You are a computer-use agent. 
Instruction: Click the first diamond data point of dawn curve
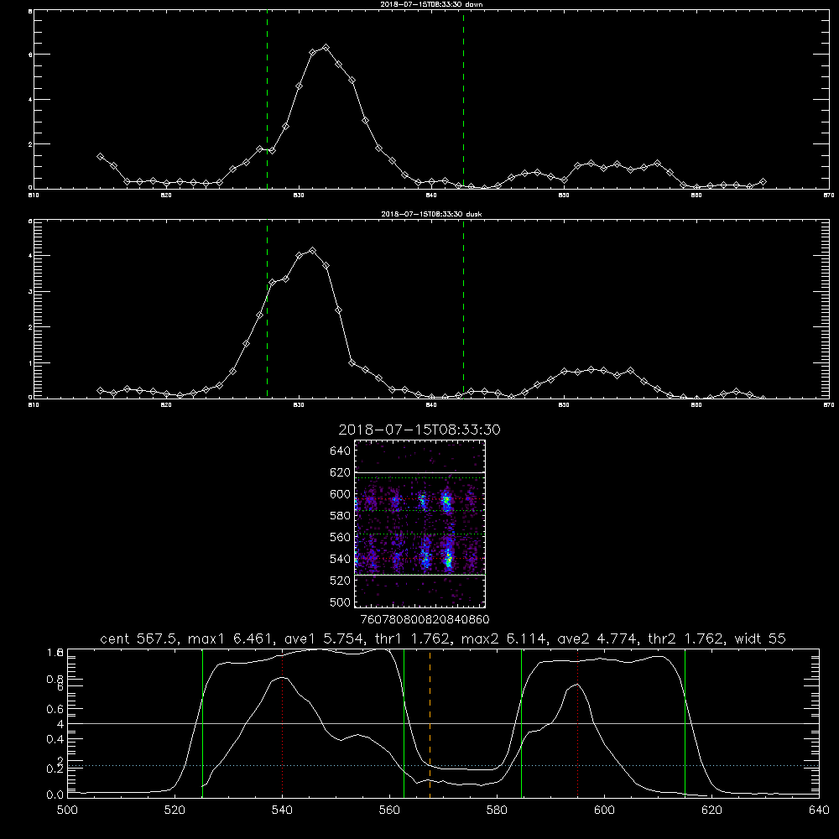pyautogui.click(x=100, y=156)
